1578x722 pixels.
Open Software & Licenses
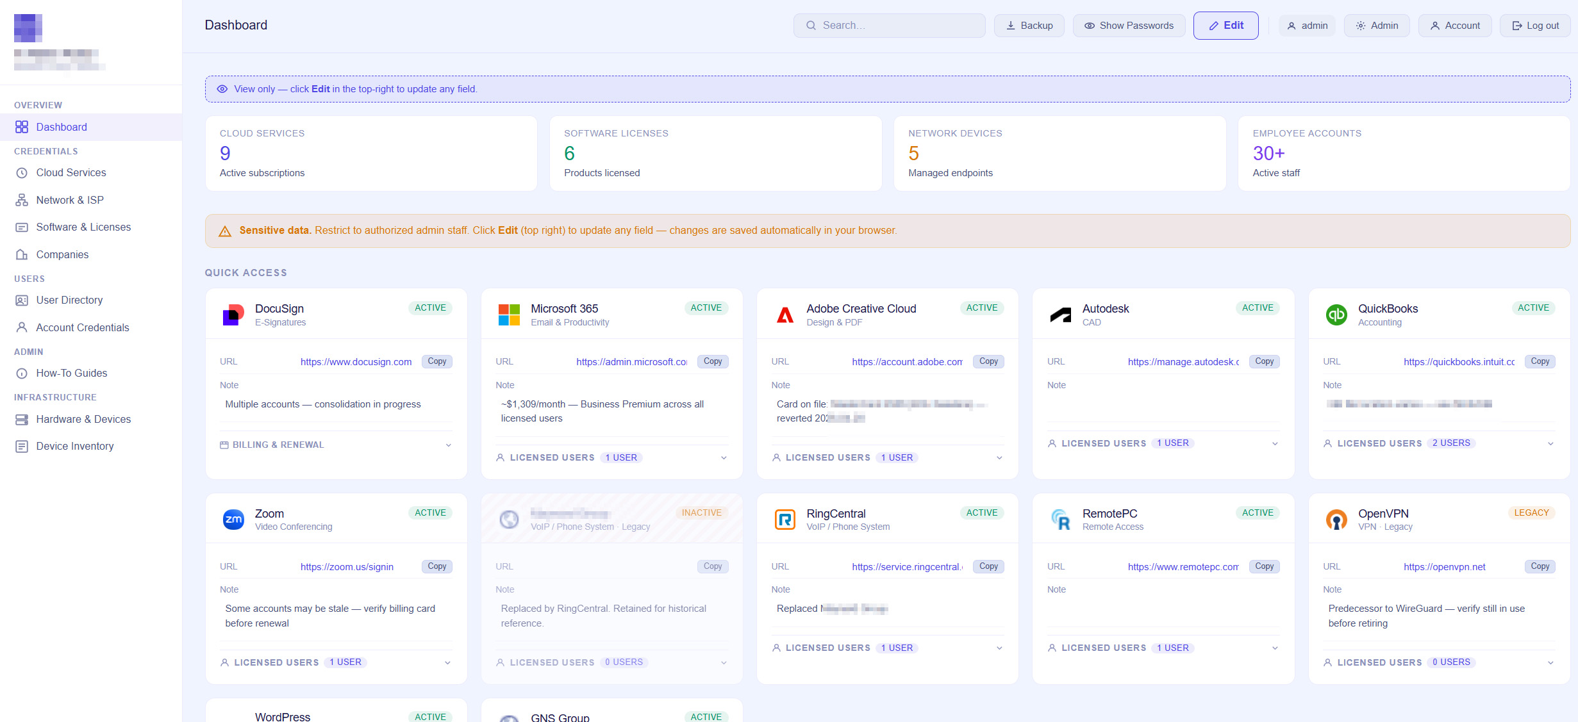[x=91, y=227]
